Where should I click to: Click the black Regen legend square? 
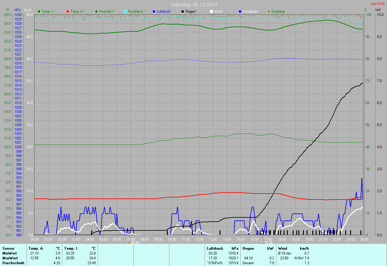pyautogui.click(x=183, y=11)
